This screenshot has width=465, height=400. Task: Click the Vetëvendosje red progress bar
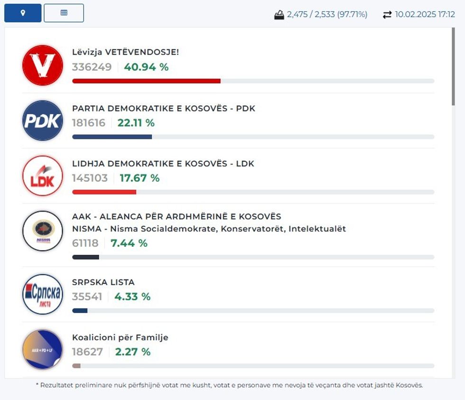coord(146,81)
